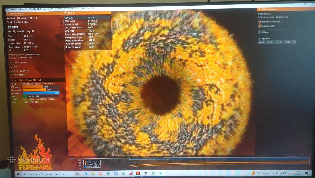Show hidden system tray icons
The height and width of the screenshot is (178, 315).
tap(273, 173)
